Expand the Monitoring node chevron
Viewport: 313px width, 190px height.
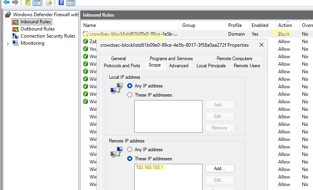point(8,44)
